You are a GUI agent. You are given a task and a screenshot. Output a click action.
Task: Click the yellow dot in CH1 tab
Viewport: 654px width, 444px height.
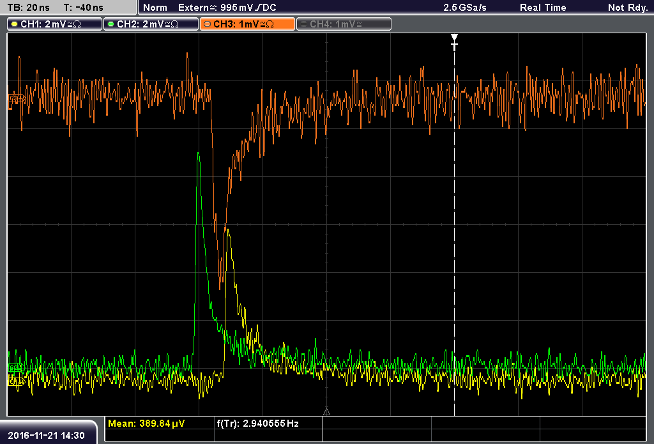tap(15, 24)
